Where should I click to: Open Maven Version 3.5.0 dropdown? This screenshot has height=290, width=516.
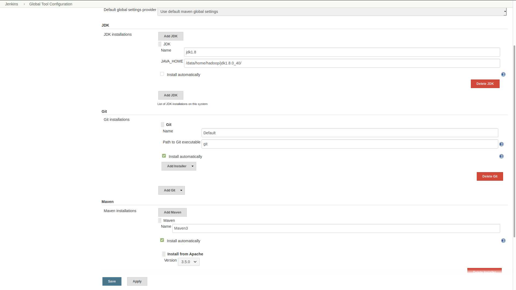[x=189, y=262]
